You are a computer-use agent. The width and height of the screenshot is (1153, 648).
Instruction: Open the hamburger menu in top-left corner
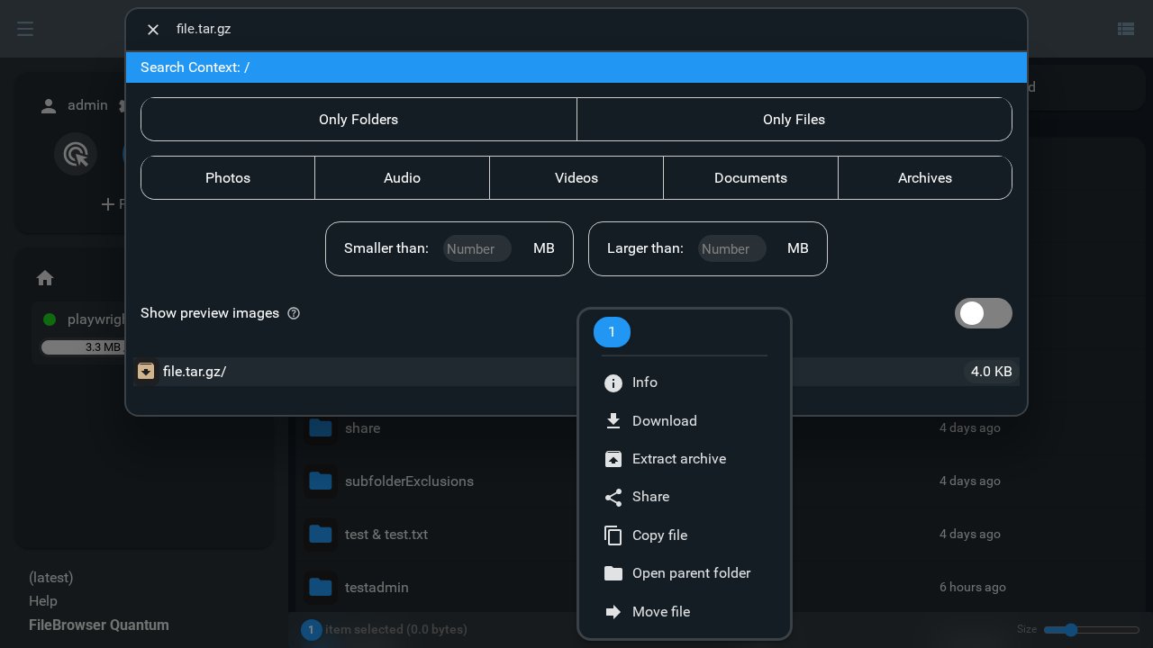click(x=25, y=29)
